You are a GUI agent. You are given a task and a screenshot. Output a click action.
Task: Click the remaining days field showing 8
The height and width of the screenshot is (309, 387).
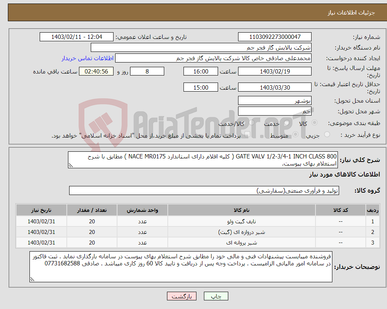click(x=147, y=72)
